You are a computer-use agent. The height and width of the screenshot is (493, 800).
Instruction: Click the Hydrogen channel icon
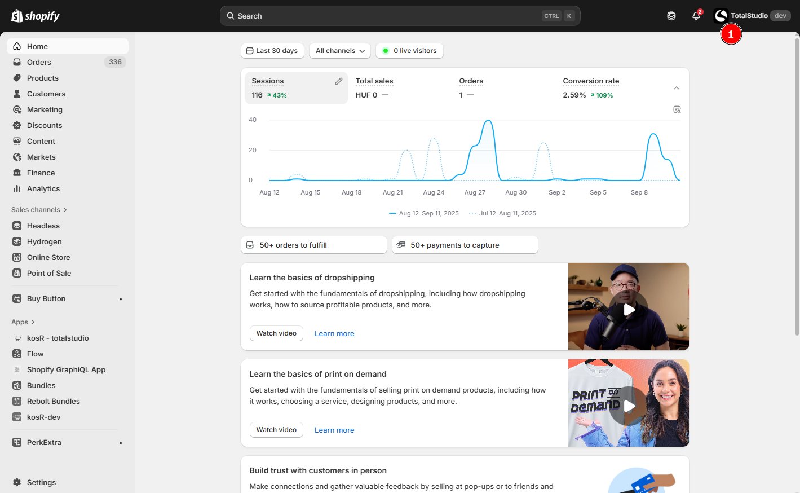point(17,241)
